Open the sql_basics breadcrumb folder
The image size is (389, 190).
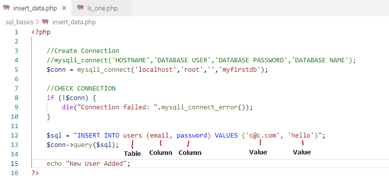(x=19, y=22)
